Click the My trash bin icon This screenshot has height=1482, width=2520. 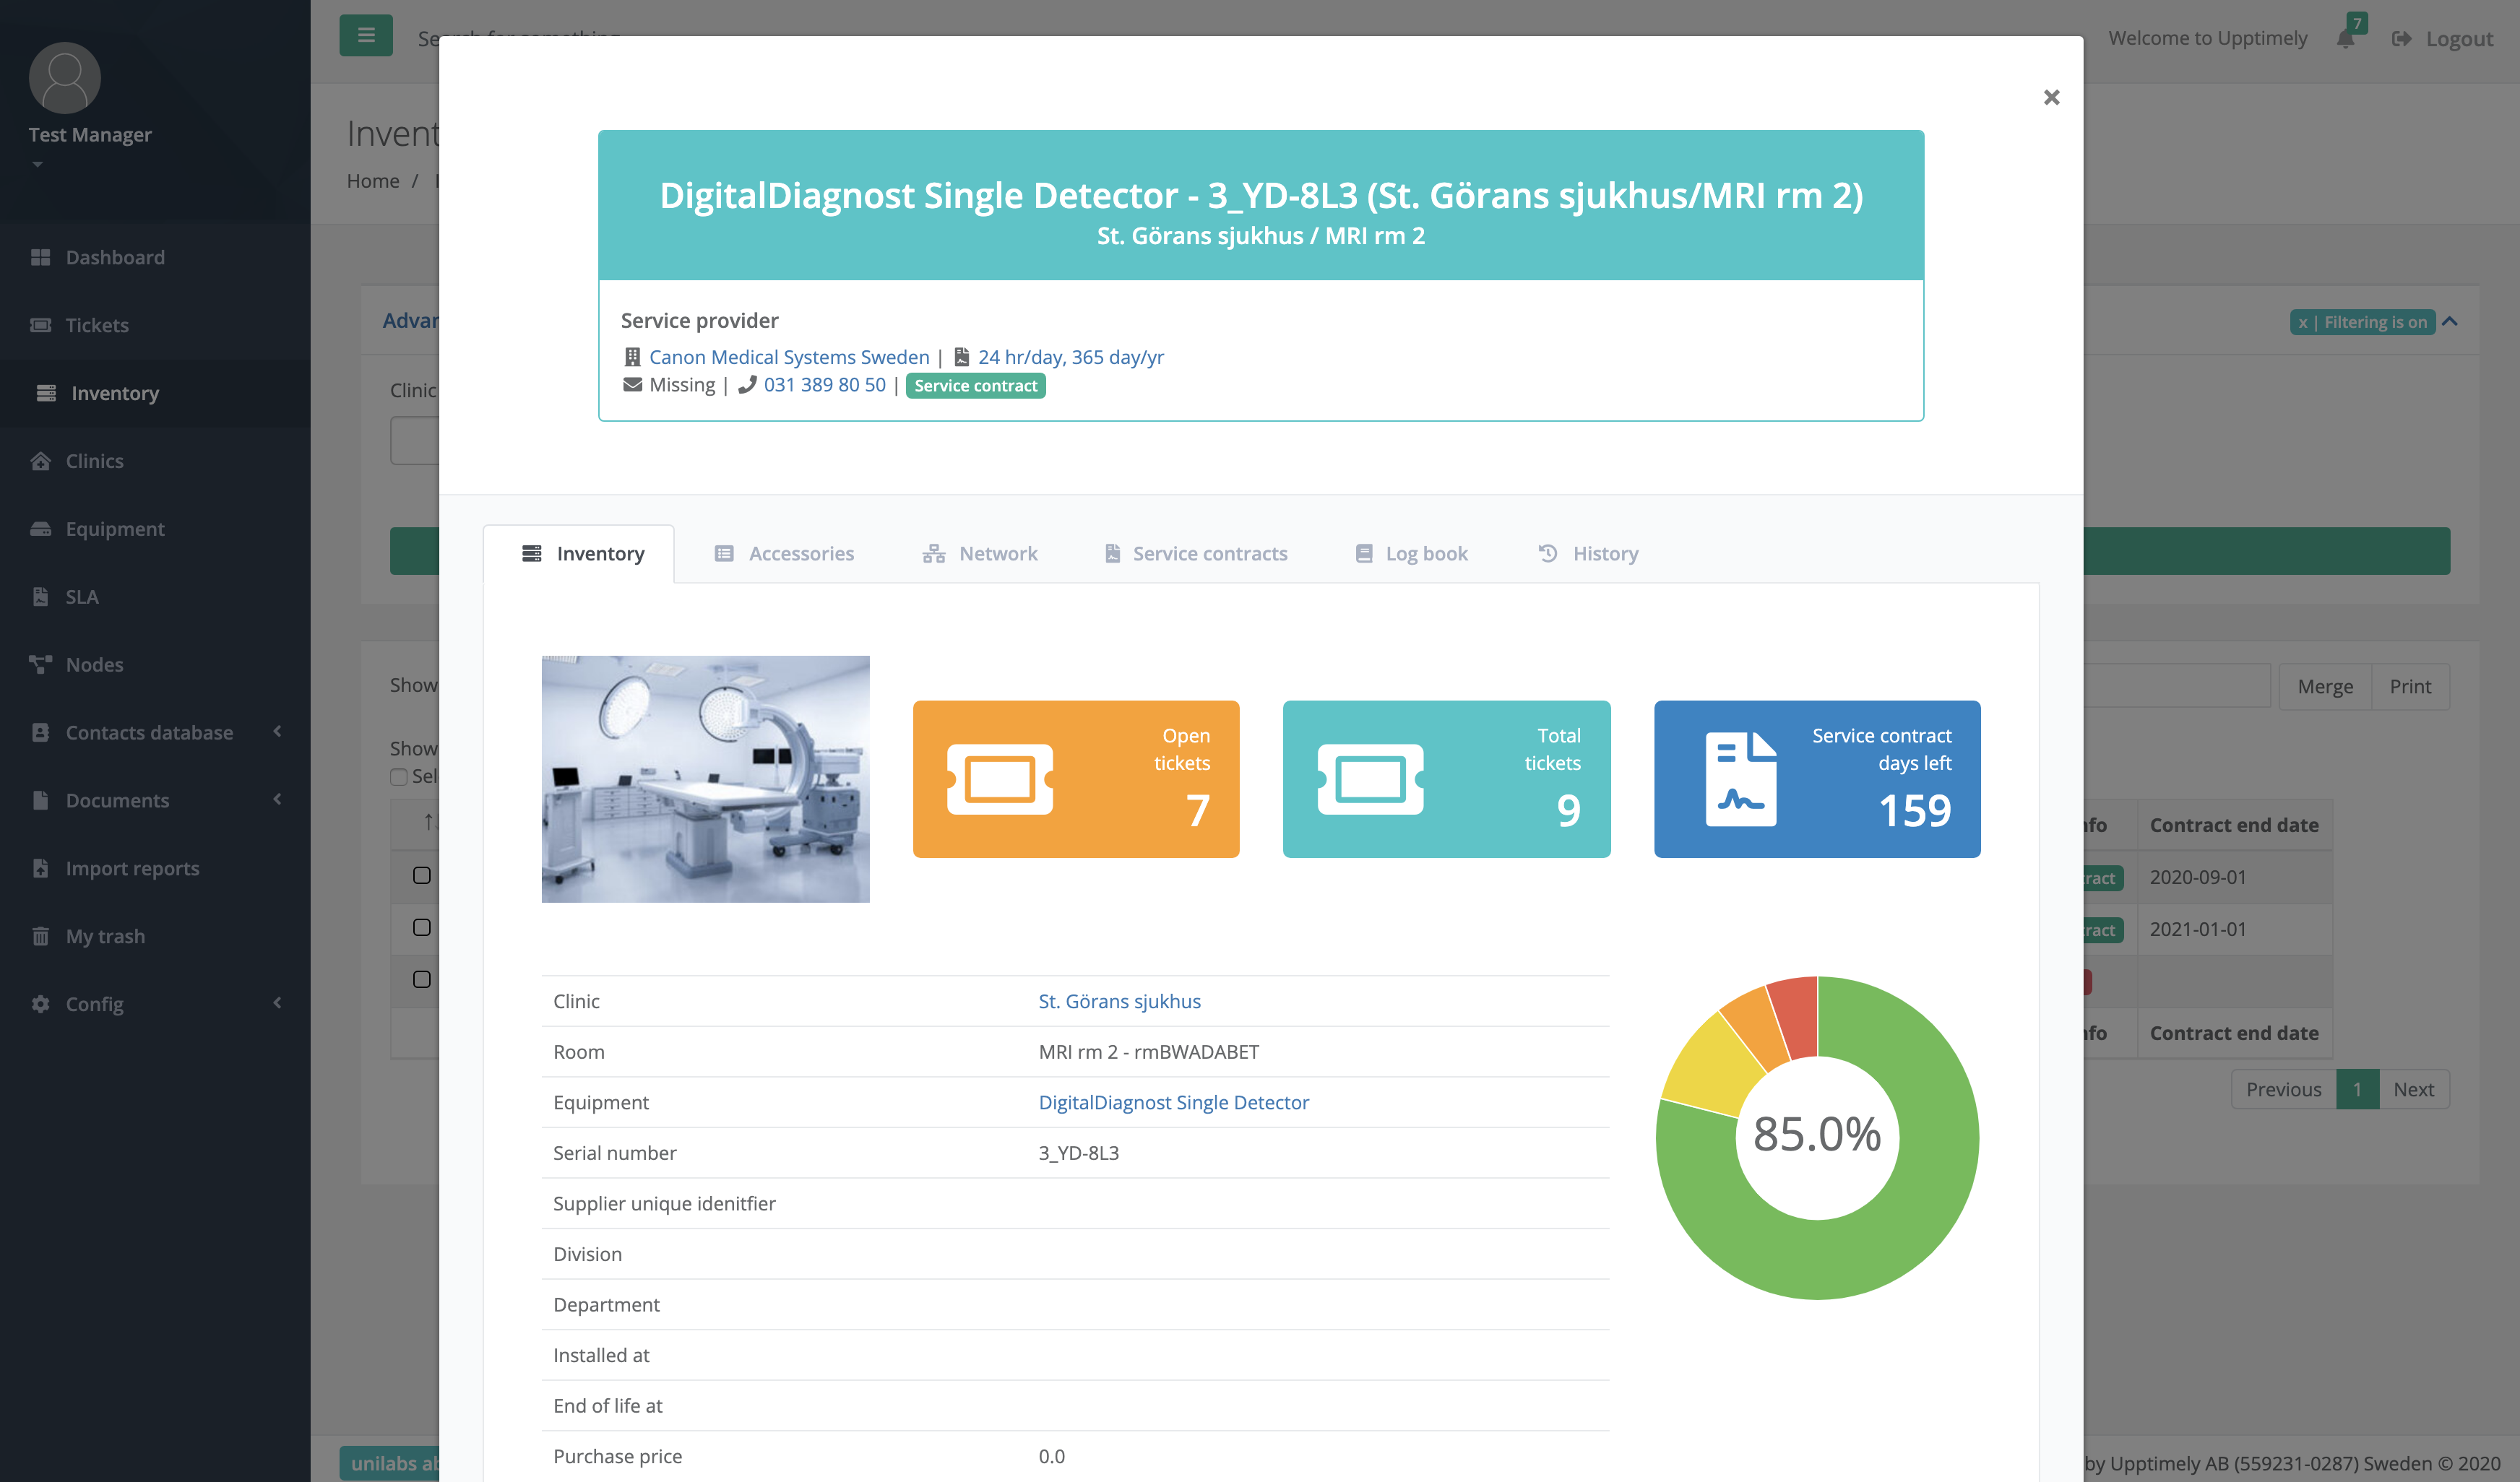(40, 937)
